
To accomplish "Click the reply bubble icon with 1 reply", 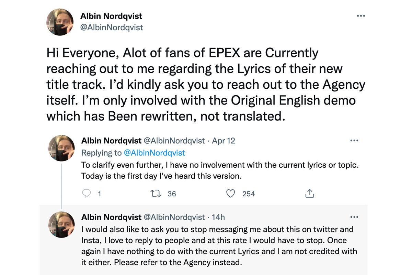I will click(x=86, y=194).
